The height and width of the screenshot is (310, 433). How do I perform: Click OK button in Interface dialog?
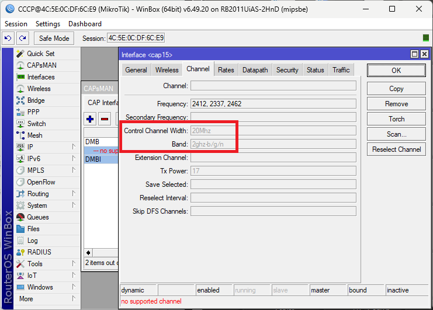tap(396, 70)
